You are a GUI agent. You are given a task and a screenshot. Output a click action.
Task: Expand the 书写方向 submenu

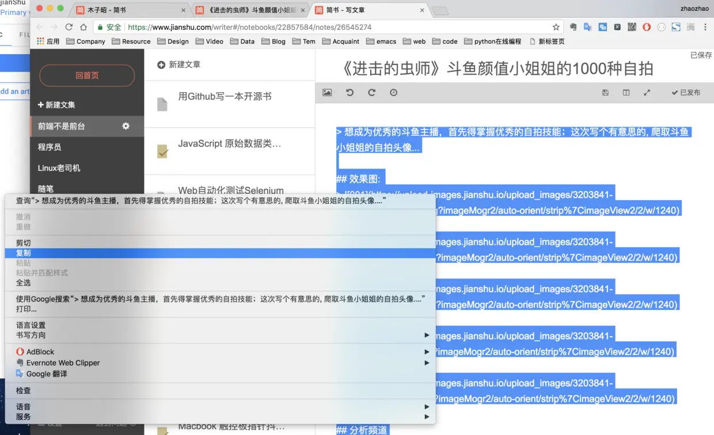[220, 335]
